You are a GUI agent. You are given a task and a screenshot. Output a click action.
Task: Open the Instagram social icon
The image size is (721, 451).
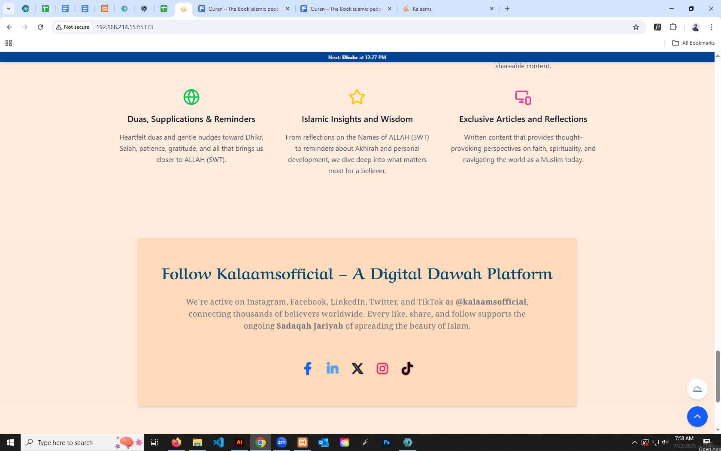382,369
